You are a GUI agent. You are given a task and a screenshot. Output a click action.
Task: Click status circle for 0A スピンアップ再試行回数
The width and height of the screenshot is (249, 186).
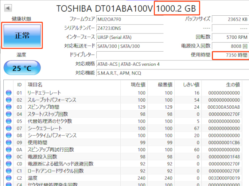click(x=9, y=150)
